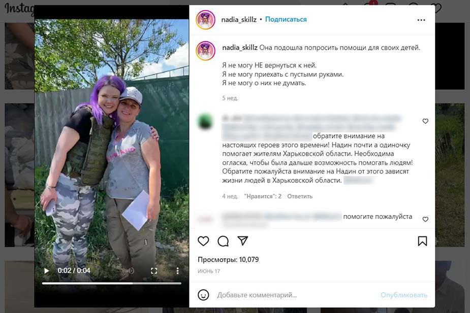This screenshot has height=313, width=470.
Task: Toggle video volume speaker icon
Action: pyautogui.click(x=131, y=271)
